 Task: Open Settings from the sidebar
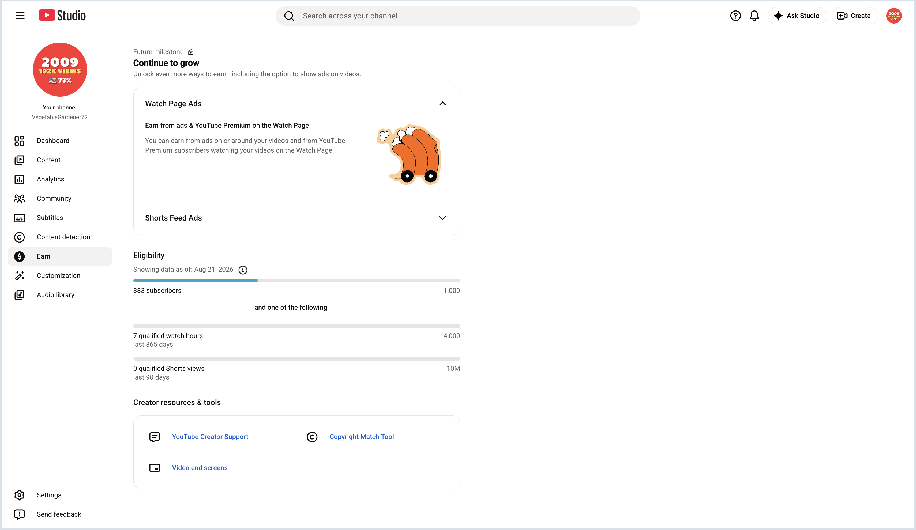60,495
